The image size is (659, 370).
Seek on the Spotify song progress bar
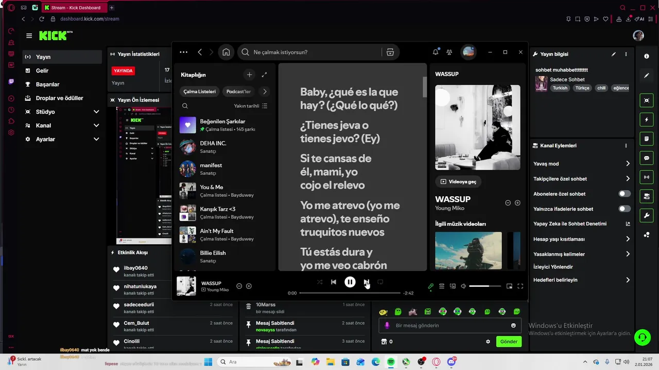pos(350,293)
